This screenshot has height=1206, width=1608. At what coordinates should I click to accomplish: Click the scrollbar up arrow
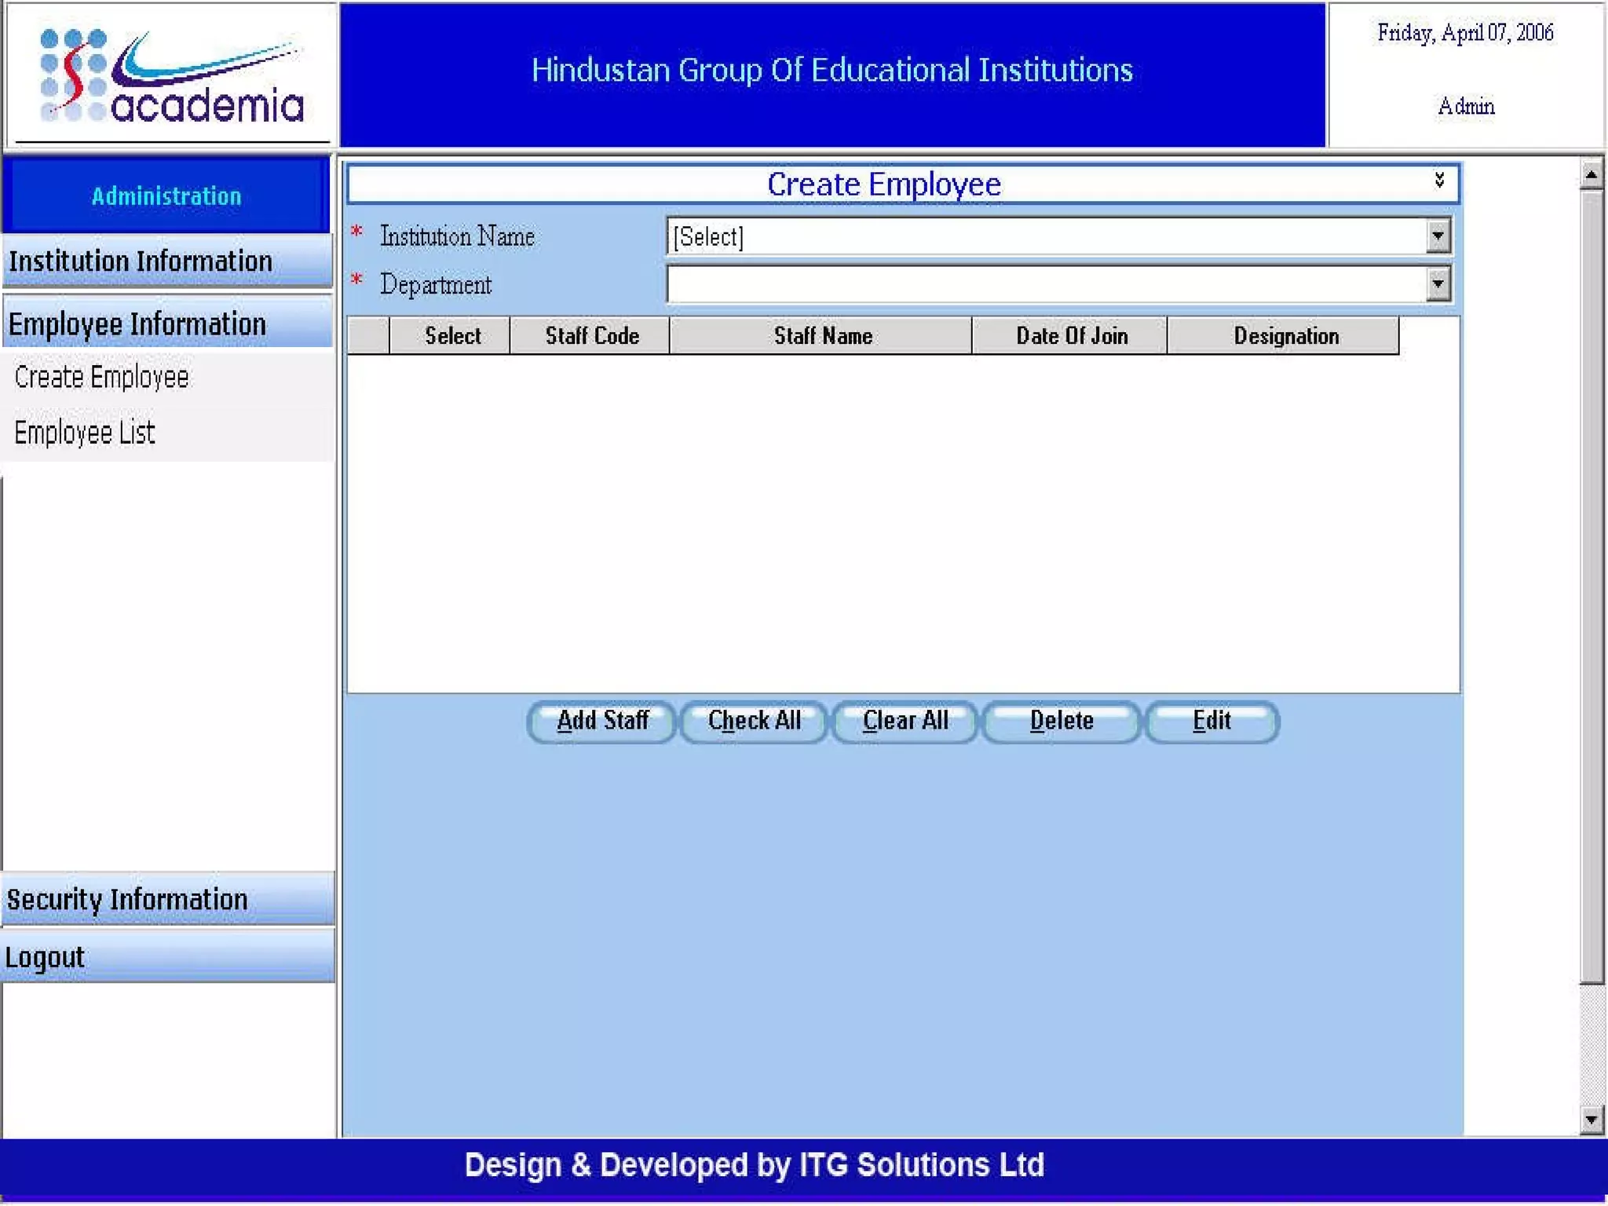coord(1591,174)
